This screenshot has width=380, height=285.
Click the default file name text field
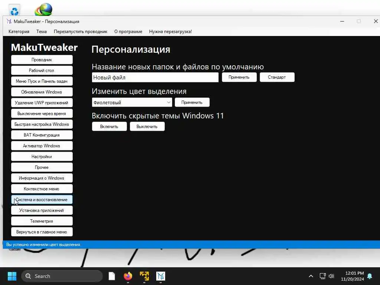[x=155, y=77]
